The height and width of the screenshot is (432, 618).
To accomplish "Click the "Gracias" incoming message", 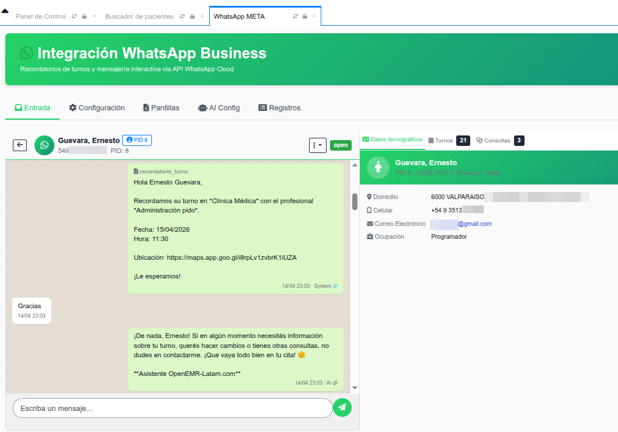I will pos(32,311).
